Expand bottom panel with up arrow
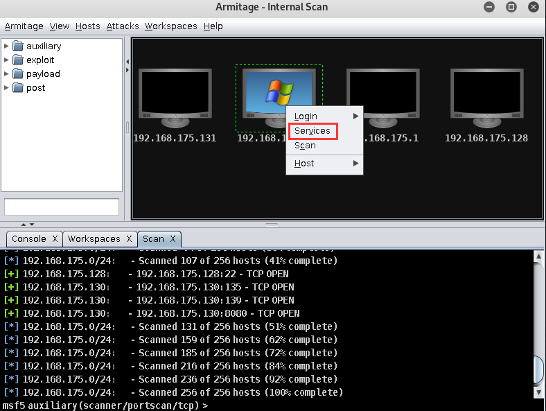Viewport: 546px width, 411px height. 24,225
